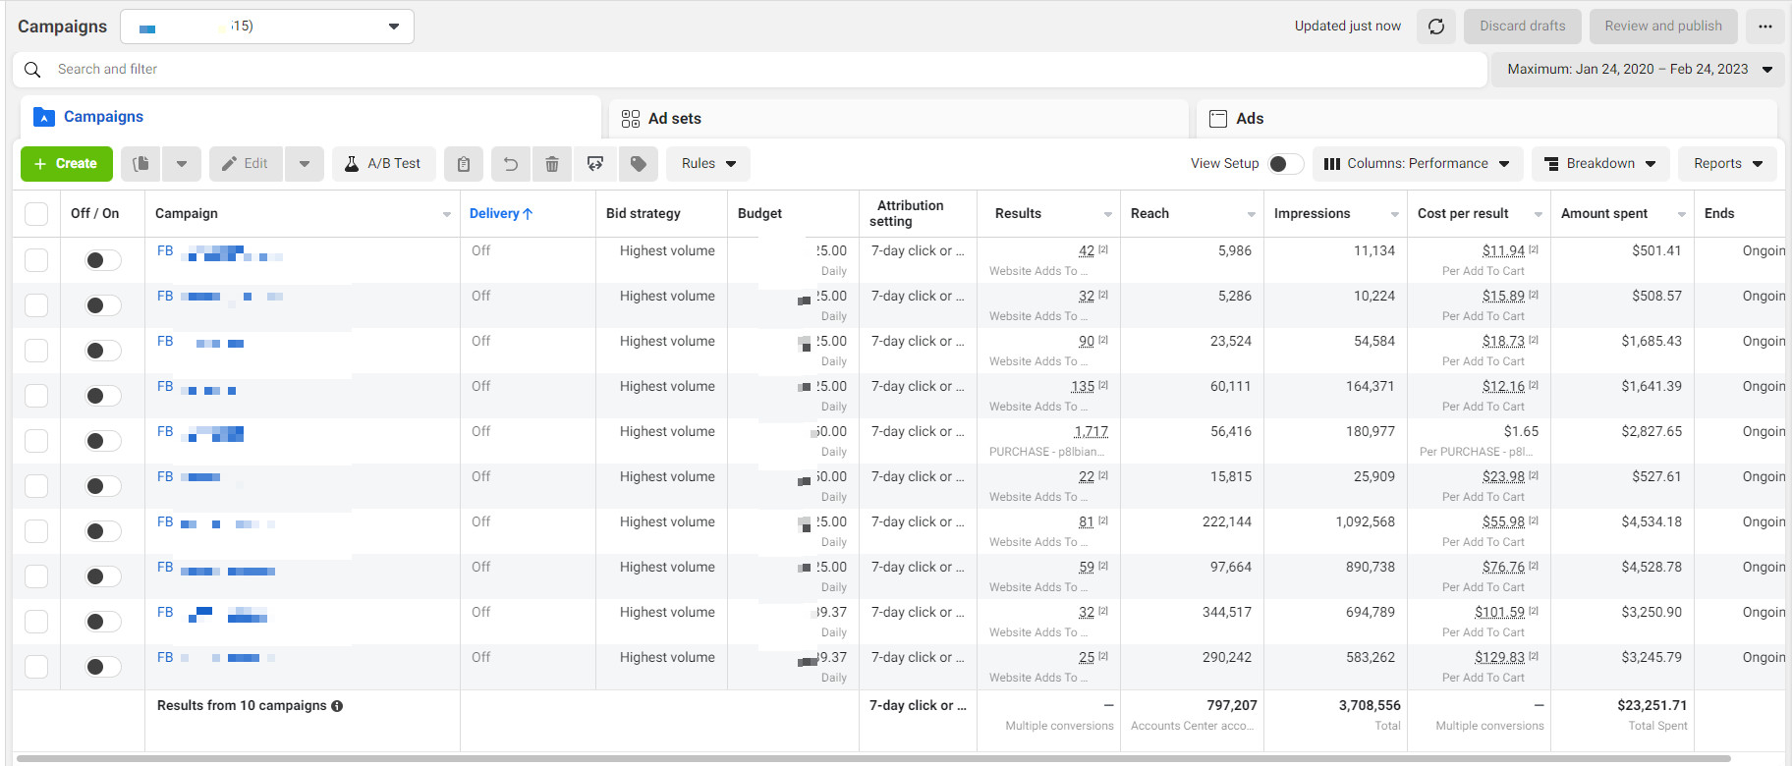This screenshot has height=766, width=1792.
Task: Click the Impressions column header dropdown arrow
Action: pyautogui.click(x=1394, y=215)
